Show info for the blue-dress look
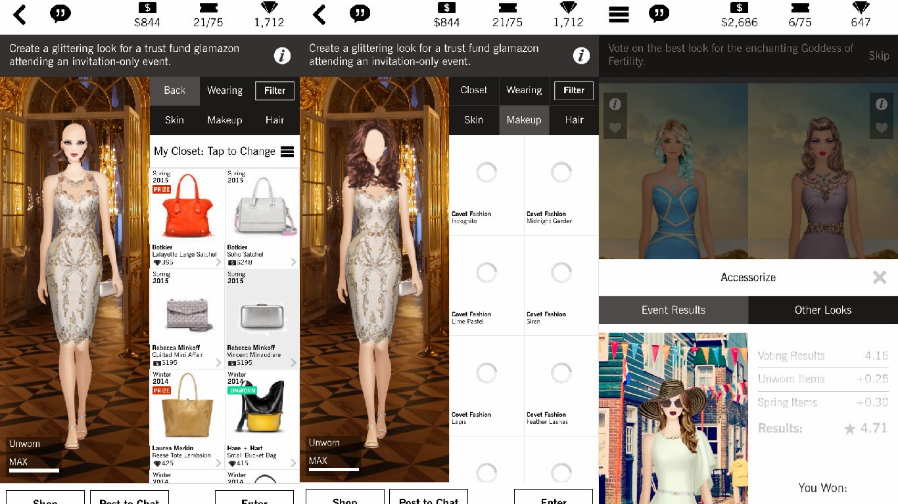 (615, 104)
